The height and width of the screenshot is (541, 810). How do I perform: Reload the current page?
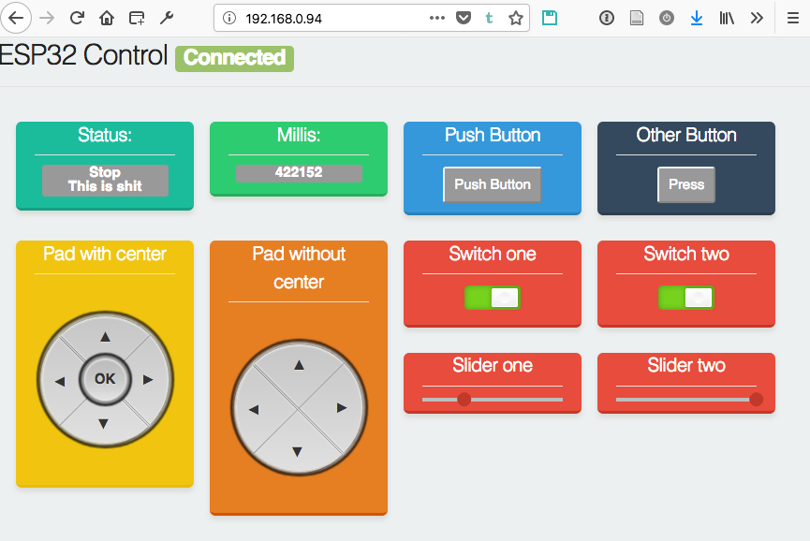pyautogui.click(x=77, y=18)
